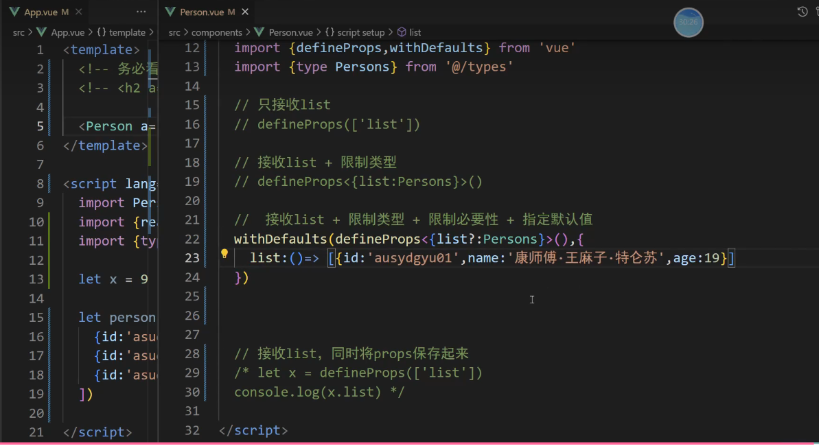819x446 pixels.
Task: Click the braces icon beside 'script setup'
Action: click(x=330, y=32)
